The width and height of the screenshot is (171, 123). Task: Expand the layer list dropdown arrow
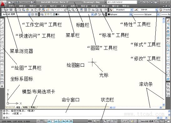tap(92, 14)
